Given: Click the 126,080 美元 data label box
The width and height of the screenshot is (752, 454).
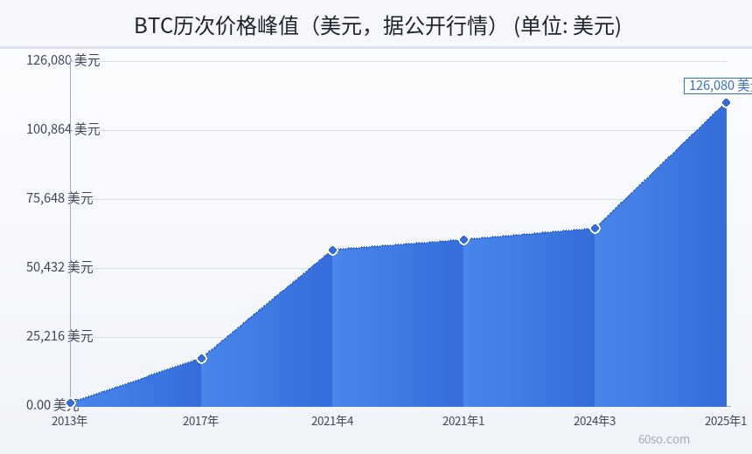Looking at the screenshot, I should 718,86.
